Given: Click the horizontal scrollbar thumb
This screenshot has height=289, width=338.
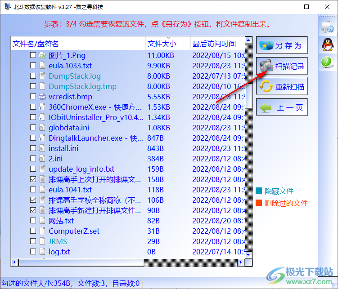Looking at the screenshot, I should click(81, 262).
